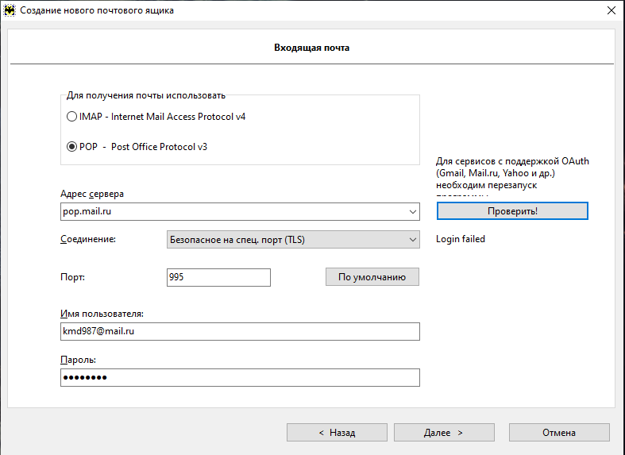
Task: Click the password input field
Action: tap(240, 377)
